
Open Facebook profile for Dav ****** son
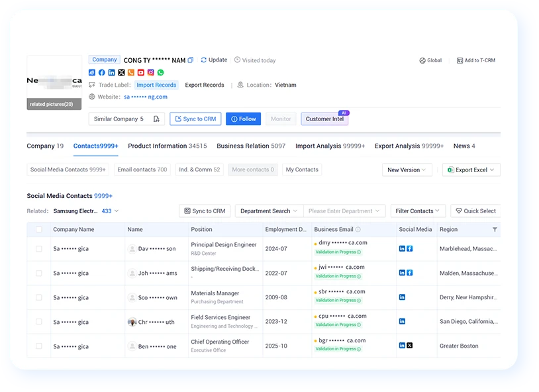pos(410,248)
